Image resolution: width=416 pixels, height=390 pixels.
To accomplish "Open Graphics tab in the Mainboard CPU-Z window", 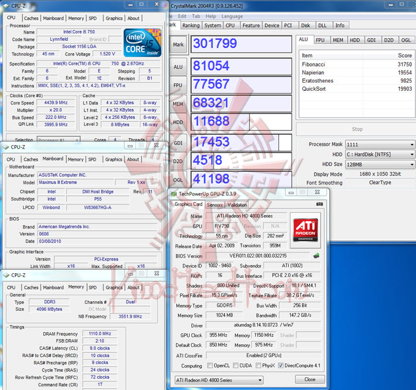I will [x=114, y=159].
